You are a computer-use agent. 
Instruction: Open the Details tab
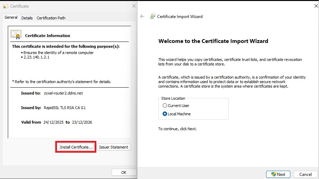(27, 18)
